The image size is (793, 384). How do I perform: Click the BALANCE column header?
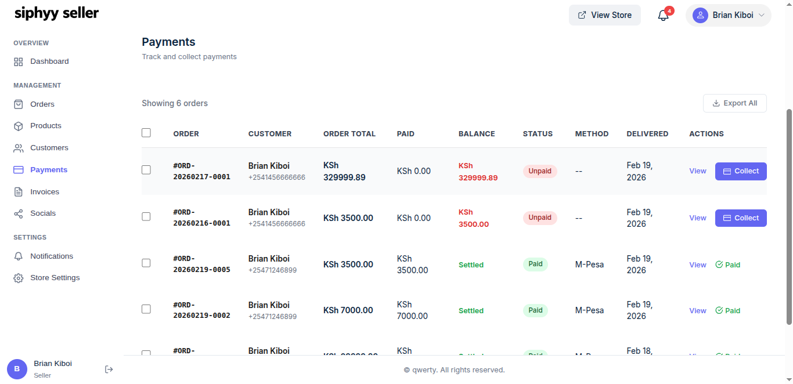coord(477,133)
